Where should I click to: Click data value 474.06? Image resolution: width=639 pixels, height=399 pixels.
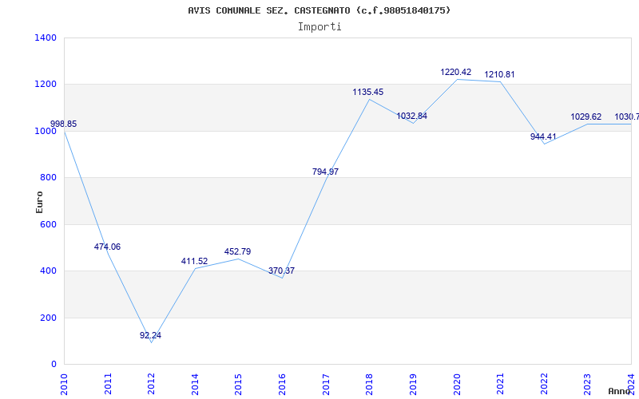(107, 247)
